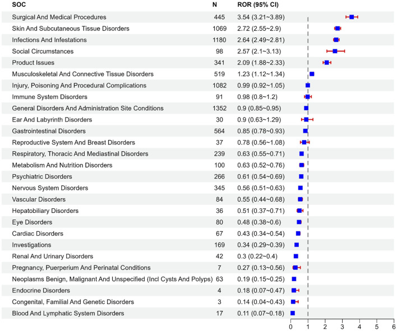Select the 'Eye Disorders' label
The height and width of the screenshot is (331, 397).
click(x=32, y=222)
